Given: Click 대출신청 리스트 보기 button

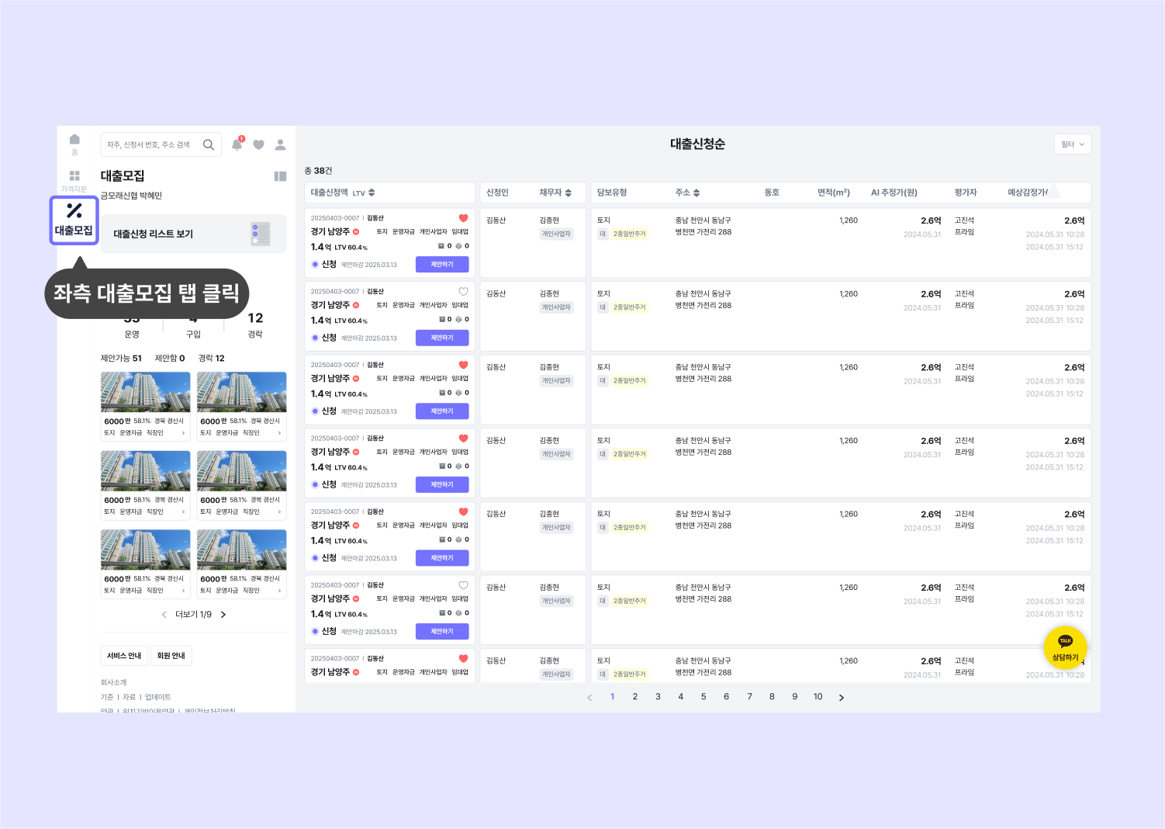Looking at the screenshot, I should click(x=194, y=234).
